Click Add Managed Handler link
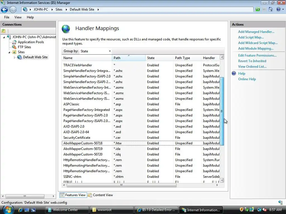 coord(256,32)
